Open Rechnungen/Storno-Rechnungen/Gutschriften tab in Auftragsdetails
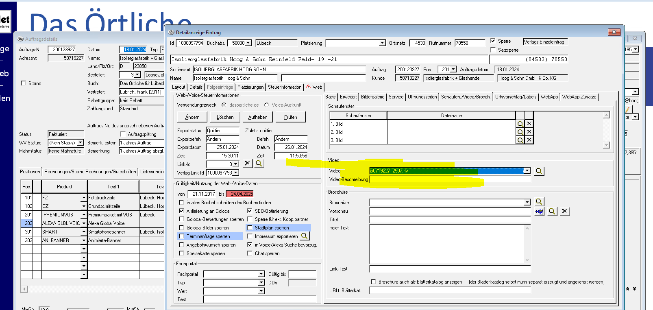The height and width of the screenshot is (310, 653). (90, 172)
